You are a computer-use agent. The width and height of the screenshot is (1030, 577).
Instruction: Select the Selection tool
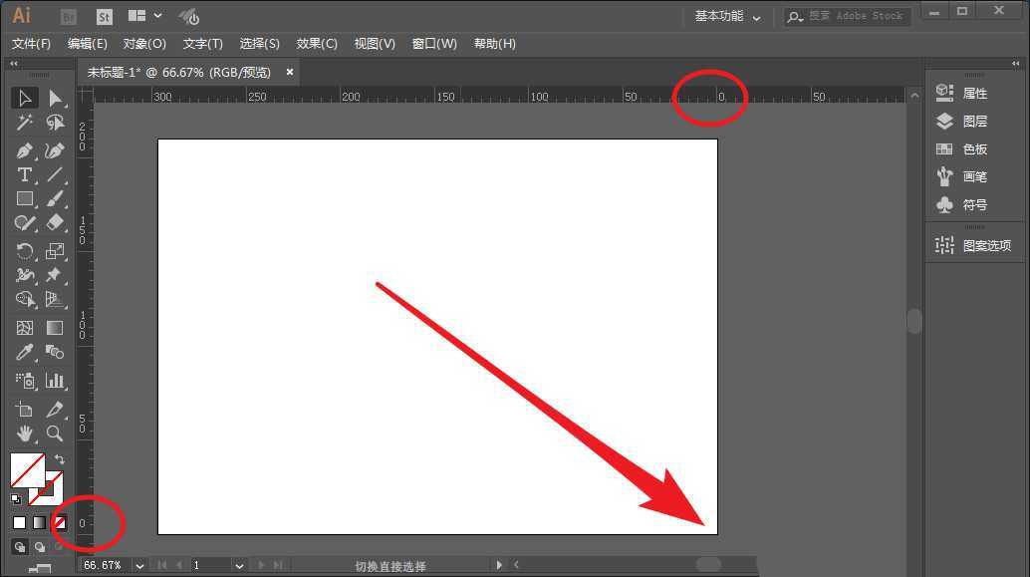click(25, 98)
